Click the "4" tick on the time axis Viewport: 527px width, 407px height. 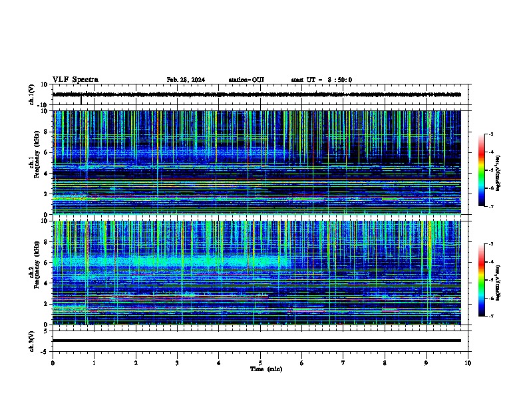[x=219, y=363]
